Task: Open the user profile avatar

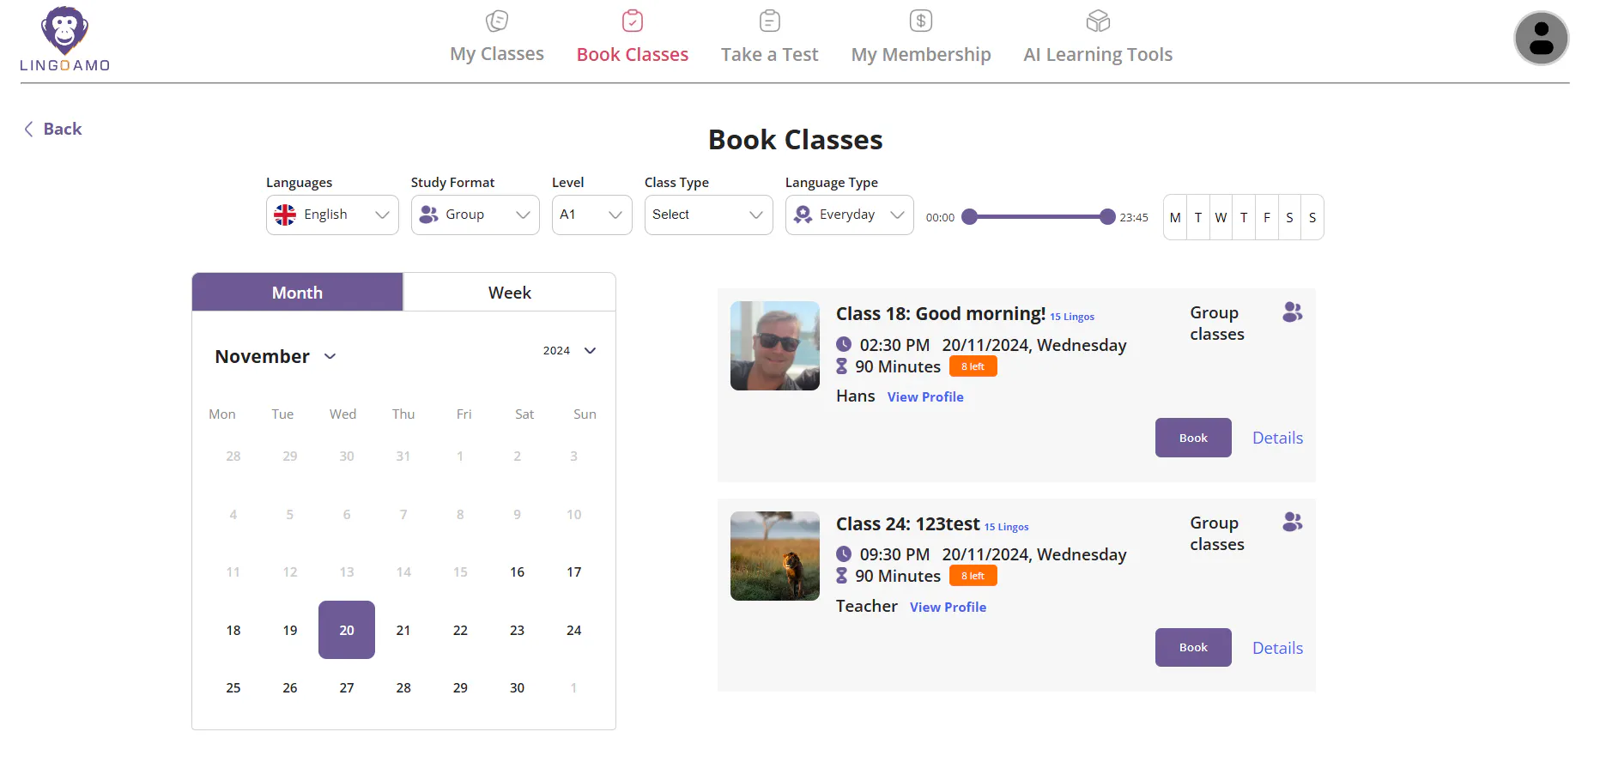Action: (x=1541, y=39)
